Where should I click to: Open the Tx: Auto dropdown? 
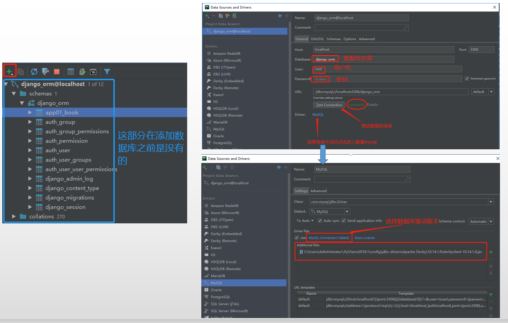(305, 221)
